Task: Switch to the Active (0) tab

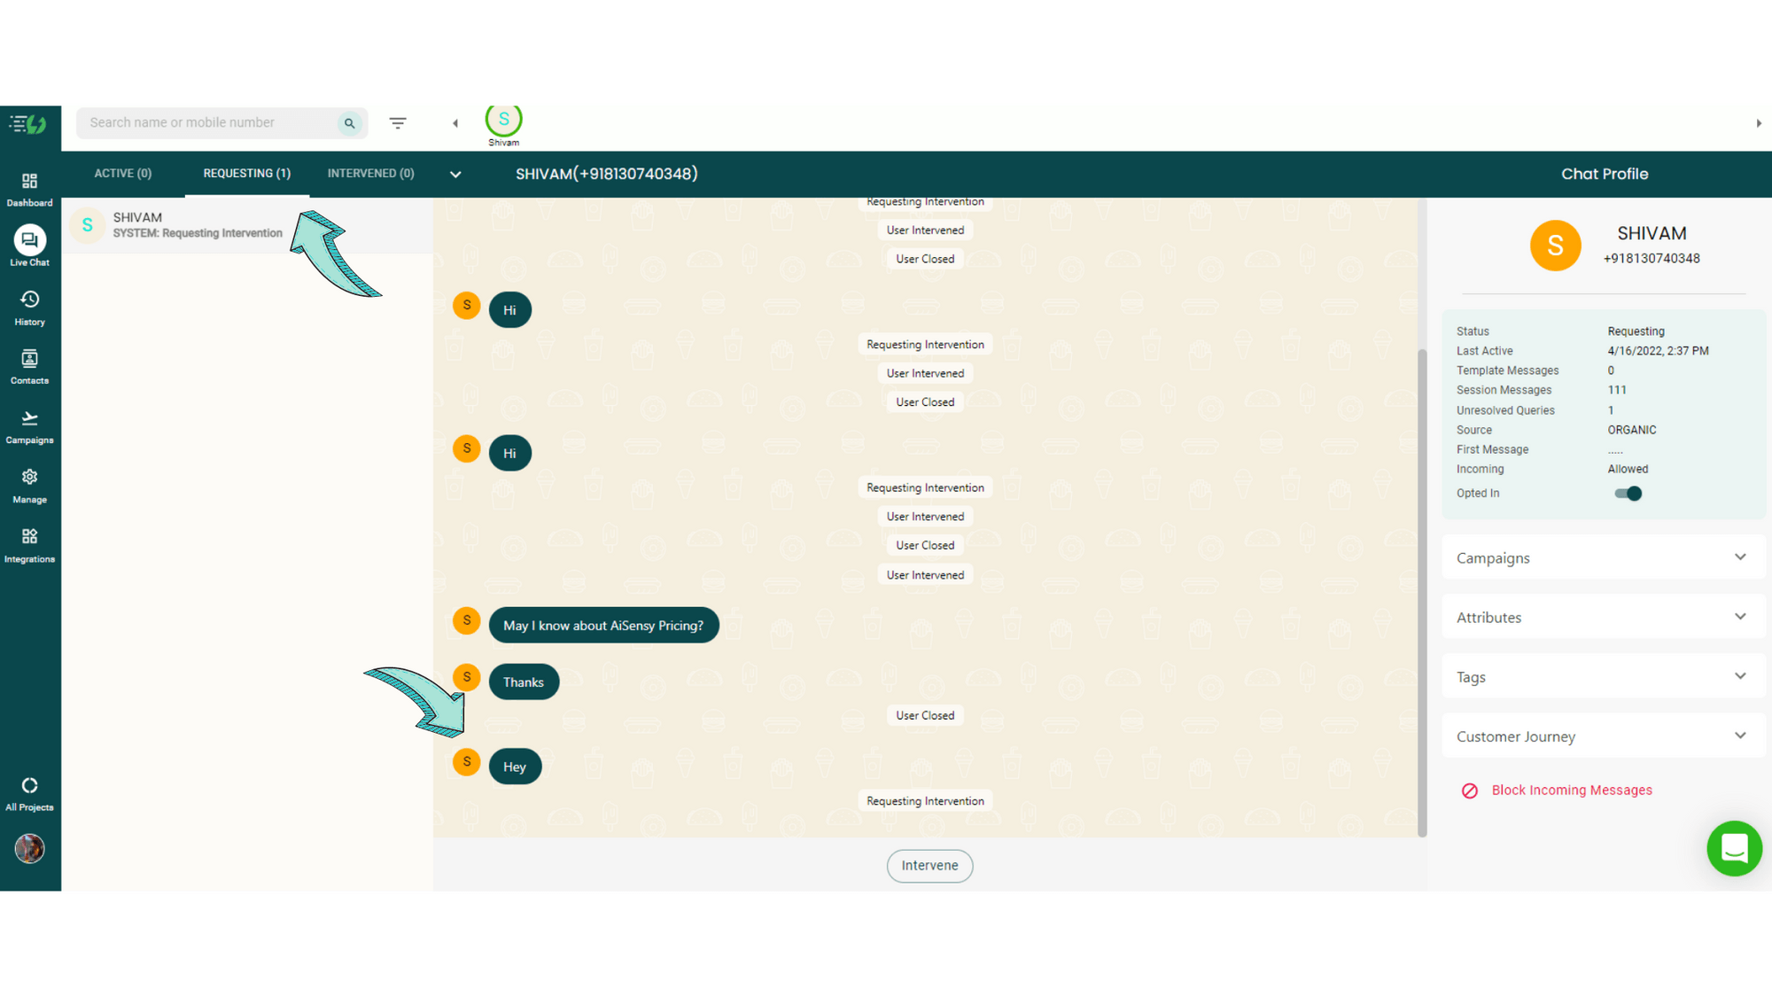Action: 123,174
